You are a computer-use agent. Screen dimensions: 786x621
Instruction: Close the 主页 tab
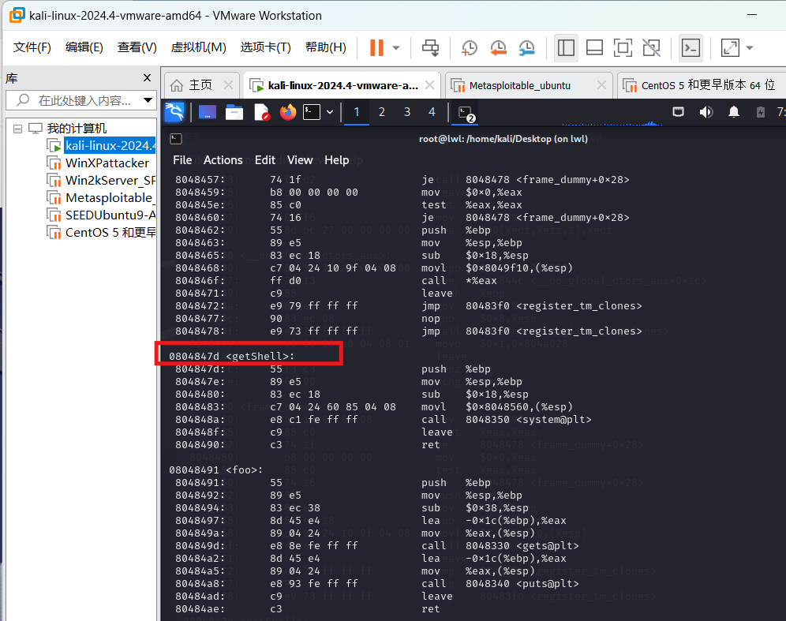228,85
